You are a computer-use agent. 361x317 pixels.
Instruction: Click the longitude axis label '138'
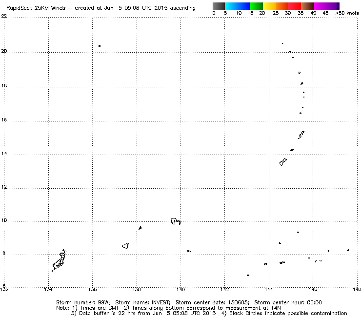(x=137, y=289)
